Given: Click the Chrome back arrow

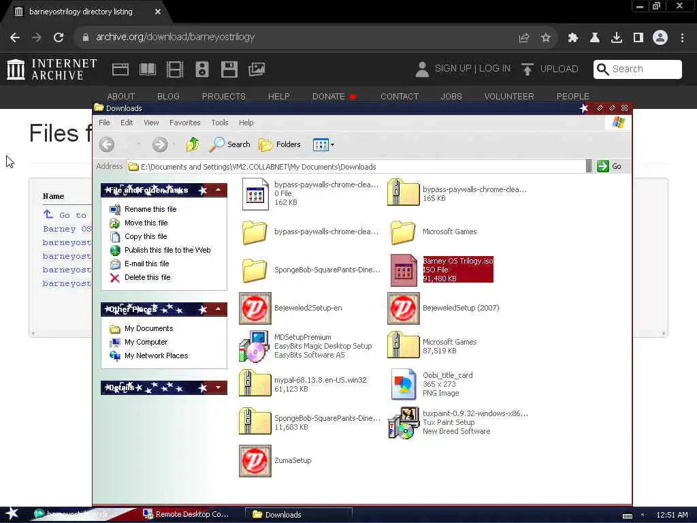Looking at the screenshot, I should pos(15,37).
